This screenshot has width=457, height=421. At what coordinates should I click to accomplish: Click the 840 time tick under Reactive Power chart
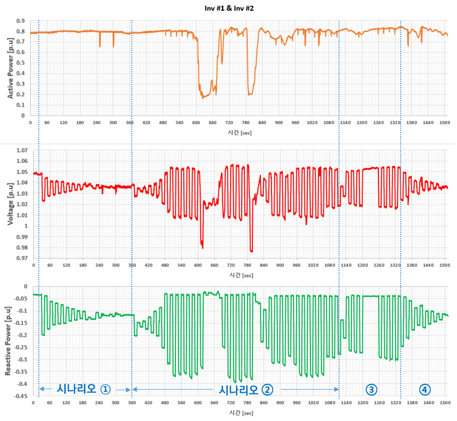[264, 402]
